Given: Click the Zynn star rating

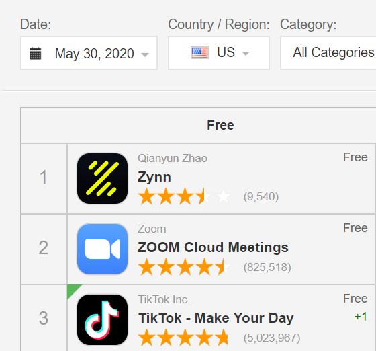Looking at the screenshot, I should pyautogui.click(x=184, y=196).
